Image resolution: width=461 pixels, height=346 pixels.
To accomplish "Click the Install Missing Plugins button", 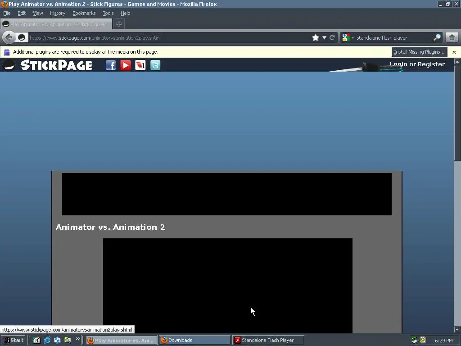I will coord(419,52).
